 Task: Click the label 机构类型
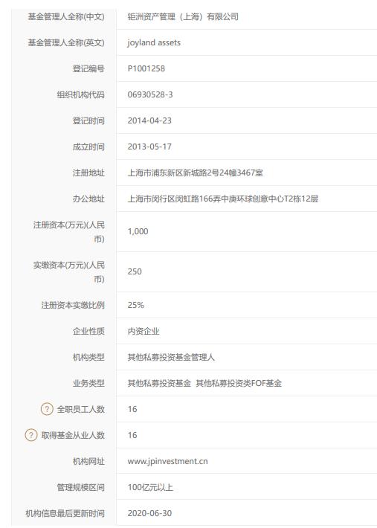tap(88, 357)
